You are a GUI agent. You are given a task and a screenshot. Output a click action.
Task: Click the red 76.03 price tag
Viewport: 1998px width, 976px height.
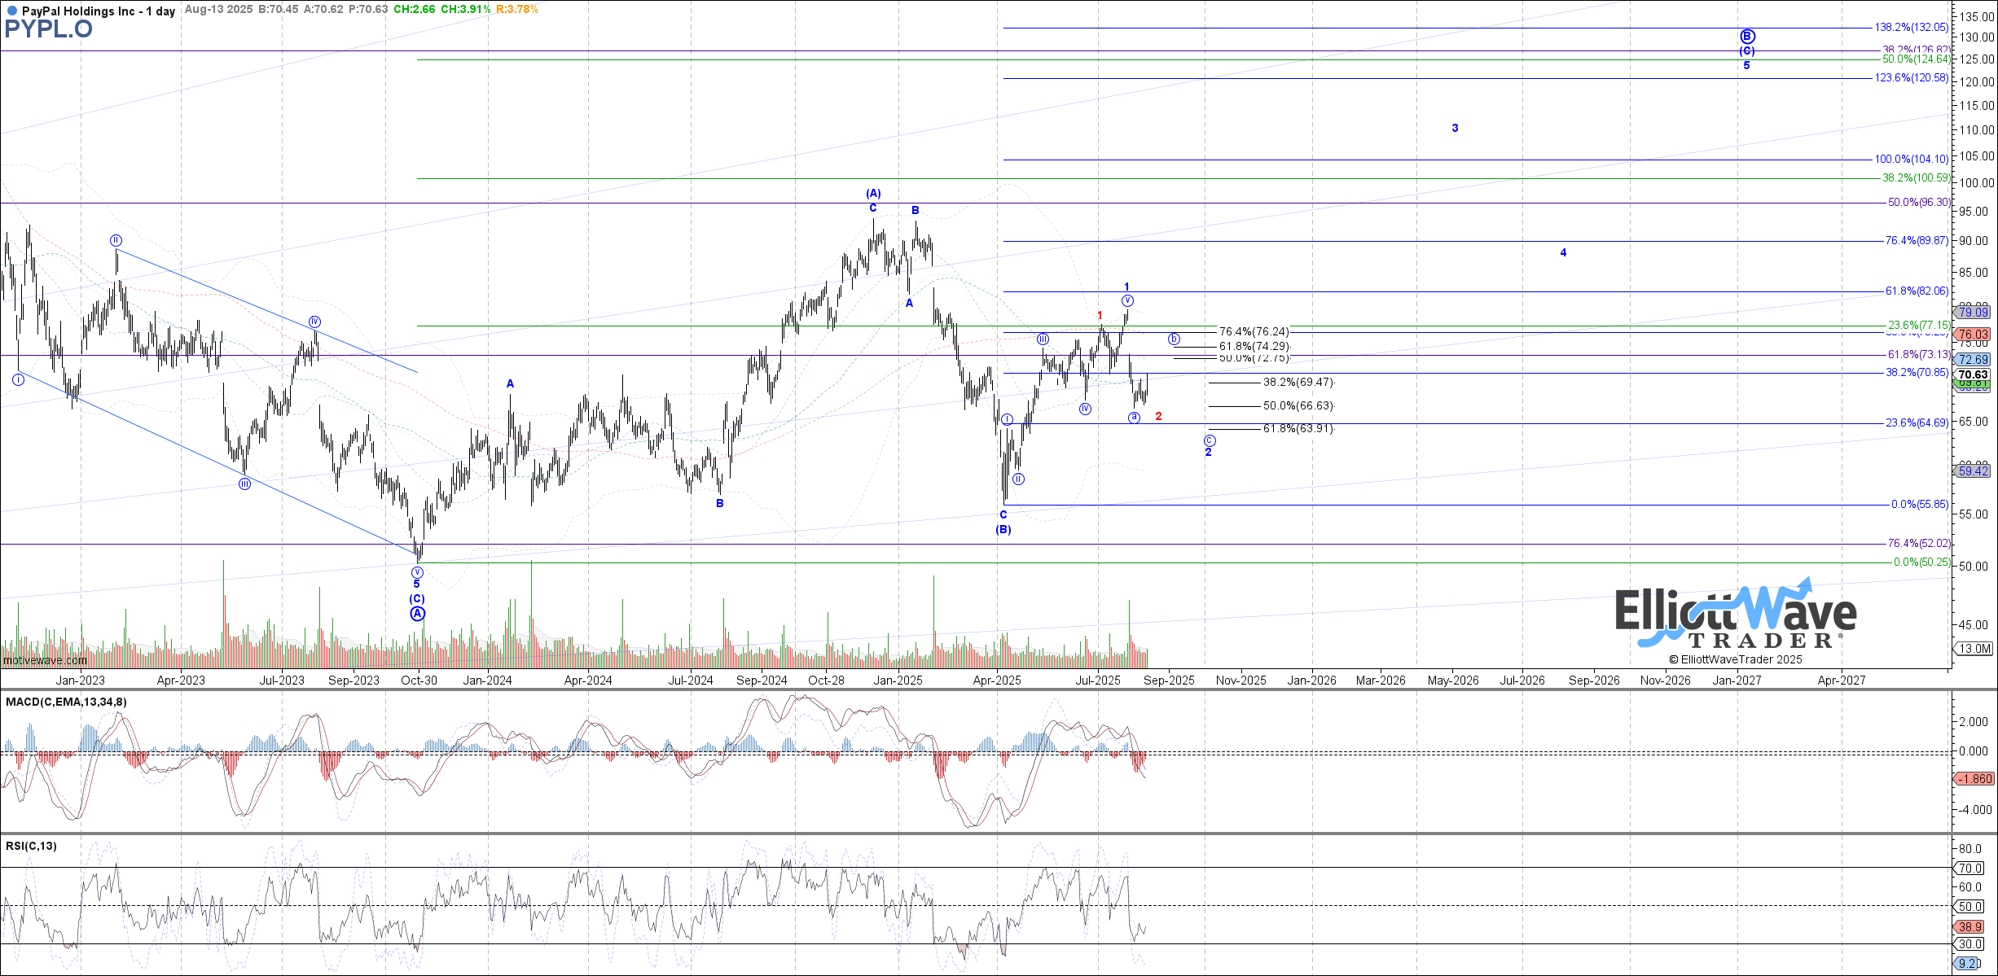pos(1974,335)
